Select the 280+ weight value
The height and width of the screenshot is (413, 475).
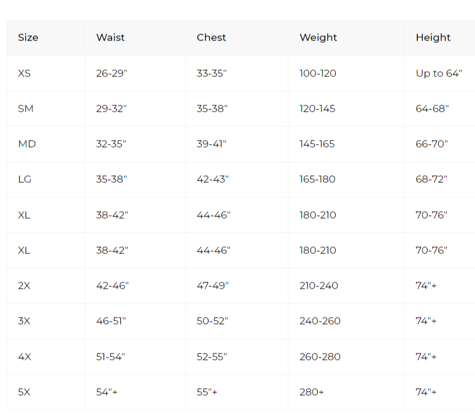pos(312,392)
